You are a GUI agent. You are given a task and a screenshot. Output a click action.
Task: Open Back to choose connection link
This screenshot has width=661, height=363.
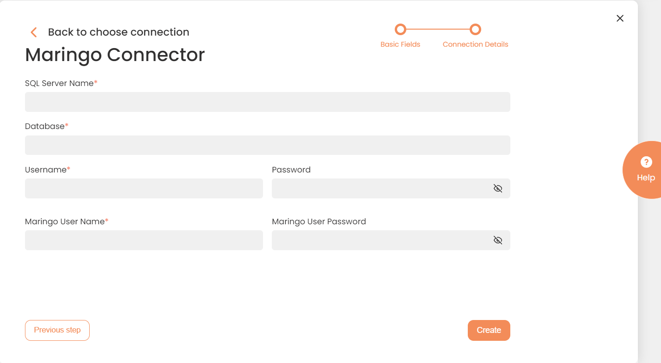pyautogui.click(x=118, y=32)
